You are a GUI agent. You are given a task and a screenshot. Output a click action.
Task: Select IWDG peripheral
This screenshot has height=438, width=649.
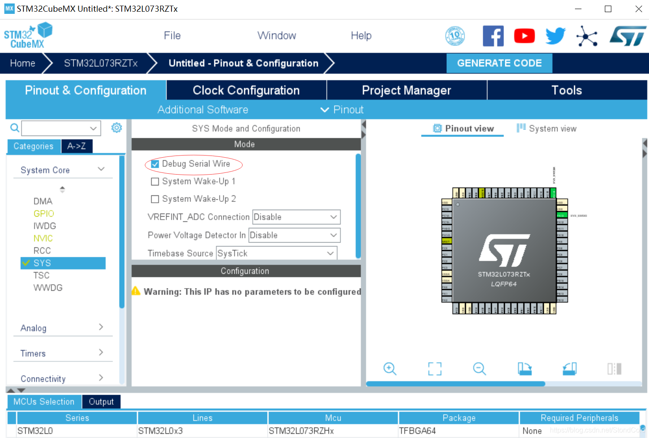coord(45,226)
